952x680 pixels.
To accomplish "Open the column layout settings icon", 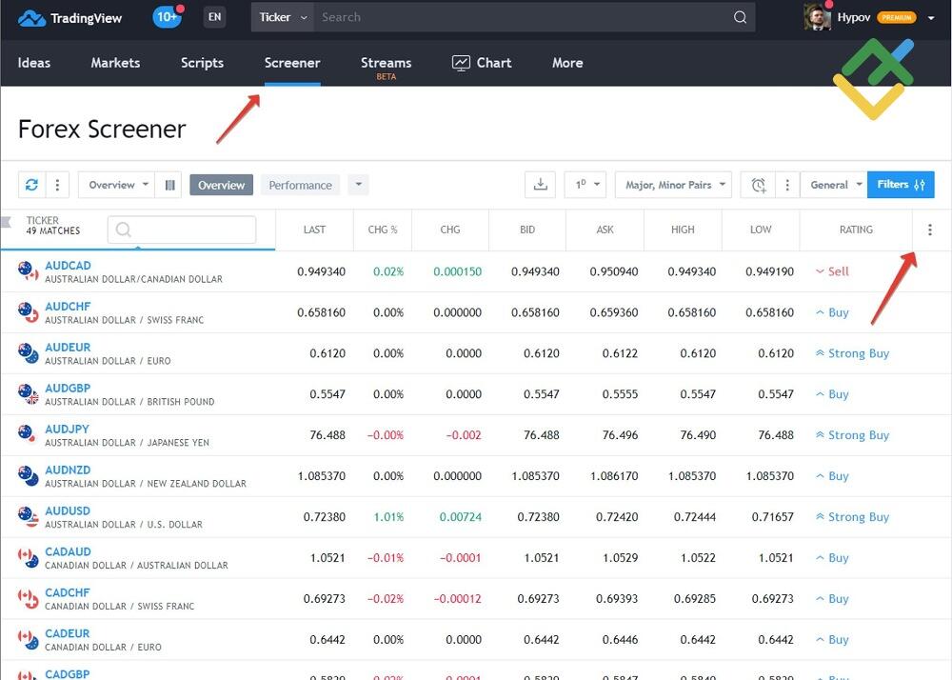I will point(169,185).
